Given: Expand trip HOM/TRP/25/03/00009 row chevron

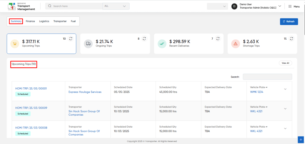Looking at the screenshot, I should [x=285, y=109].
